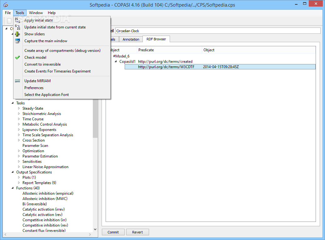Select Convert to irreversible
Viewport: 325px width, 240px height.
tap(42, 64)
